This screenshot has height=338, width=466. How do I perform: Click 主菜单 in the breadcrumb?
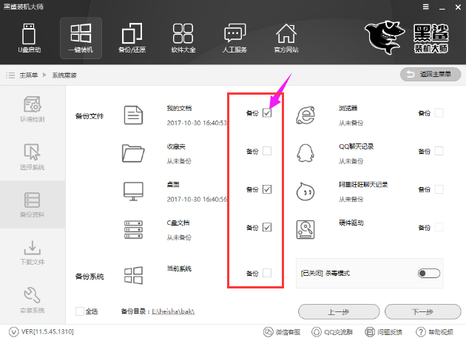pyautogui.click(x=29, y=75)
